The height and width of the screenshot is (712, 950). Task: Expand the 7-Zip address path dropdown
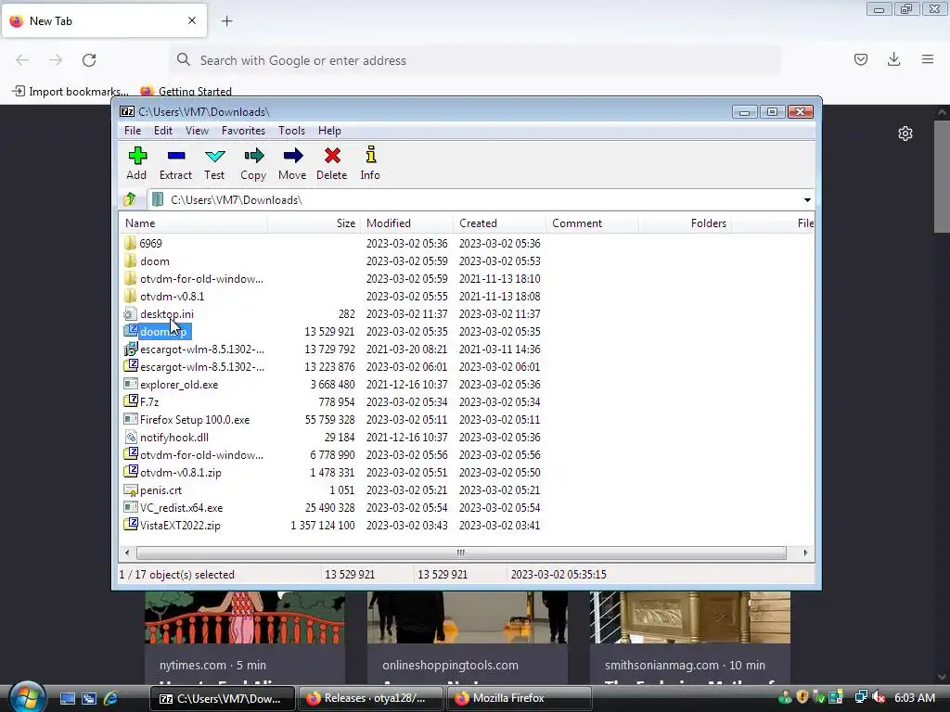point(807,200)
